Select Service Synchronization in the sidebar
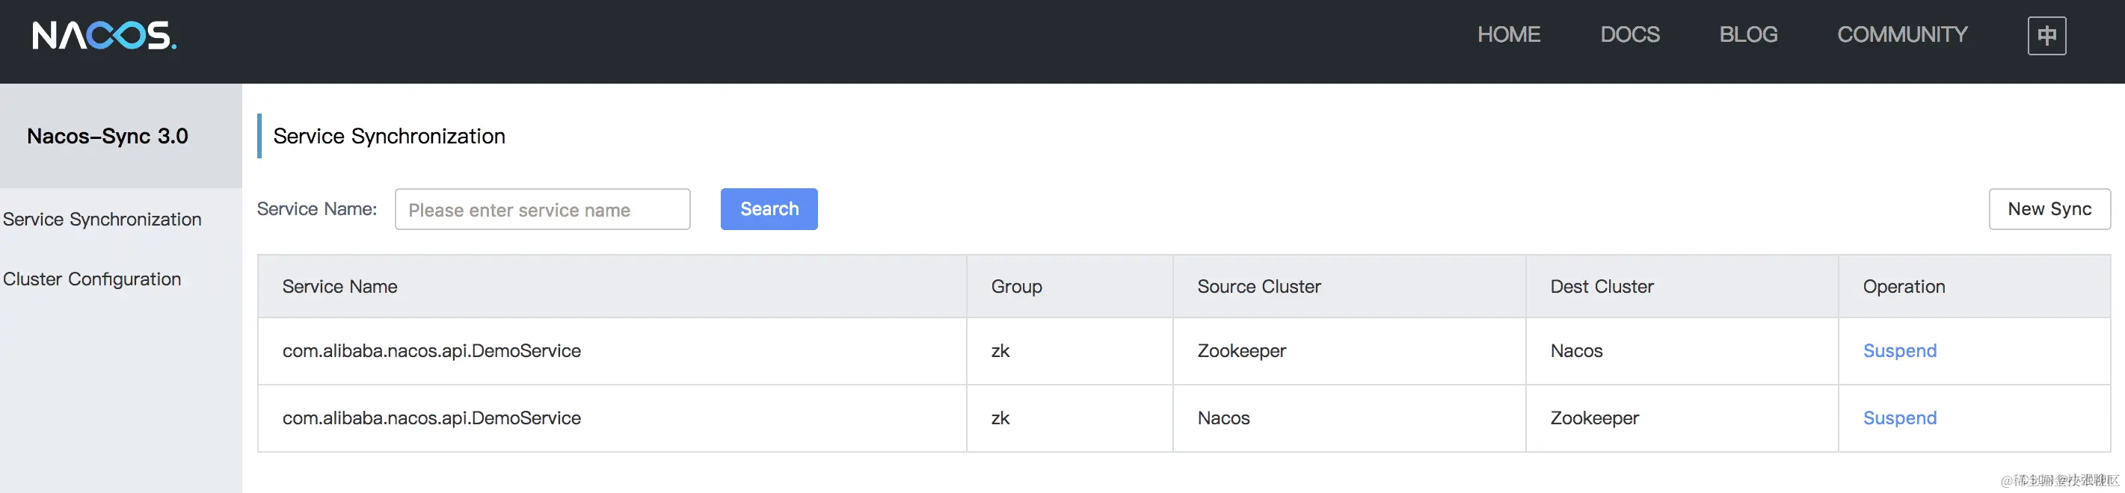This screenshot has width=2125, height=493. click(102, 220)
